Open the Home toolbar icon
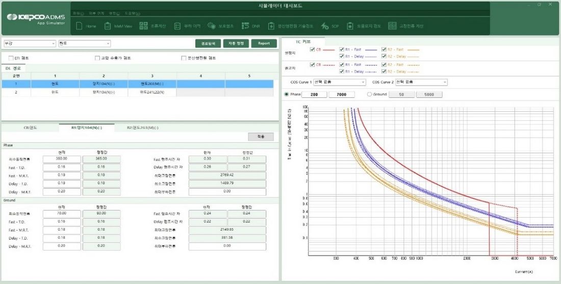 (79, 26)
